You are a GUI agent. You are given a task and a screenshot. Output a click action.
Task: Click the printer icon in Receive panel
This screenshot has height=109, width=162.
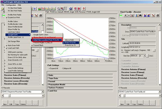pos(158,15)
